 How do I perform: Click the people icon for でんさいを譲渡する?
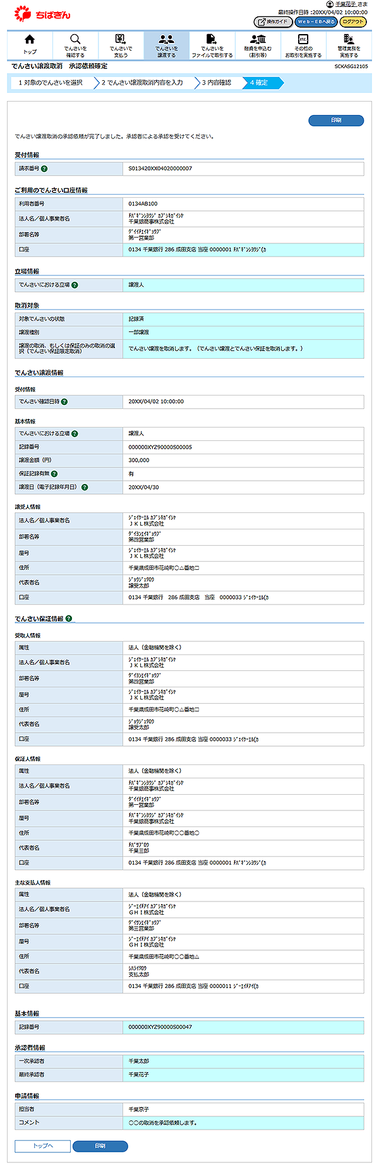166,40
